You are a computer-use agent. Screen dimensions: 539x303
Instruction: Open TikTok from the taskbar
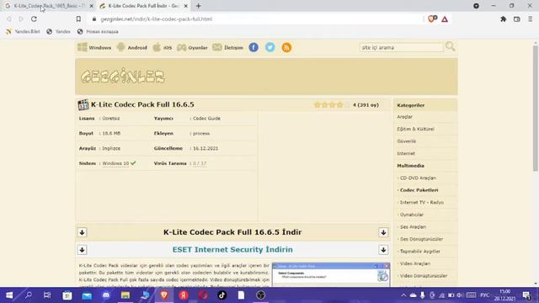click(221, 295)
